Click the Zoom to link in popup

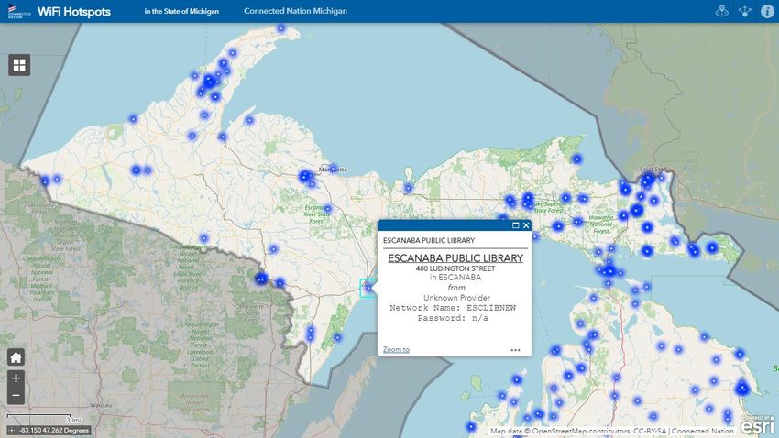[x=396, y=349]
